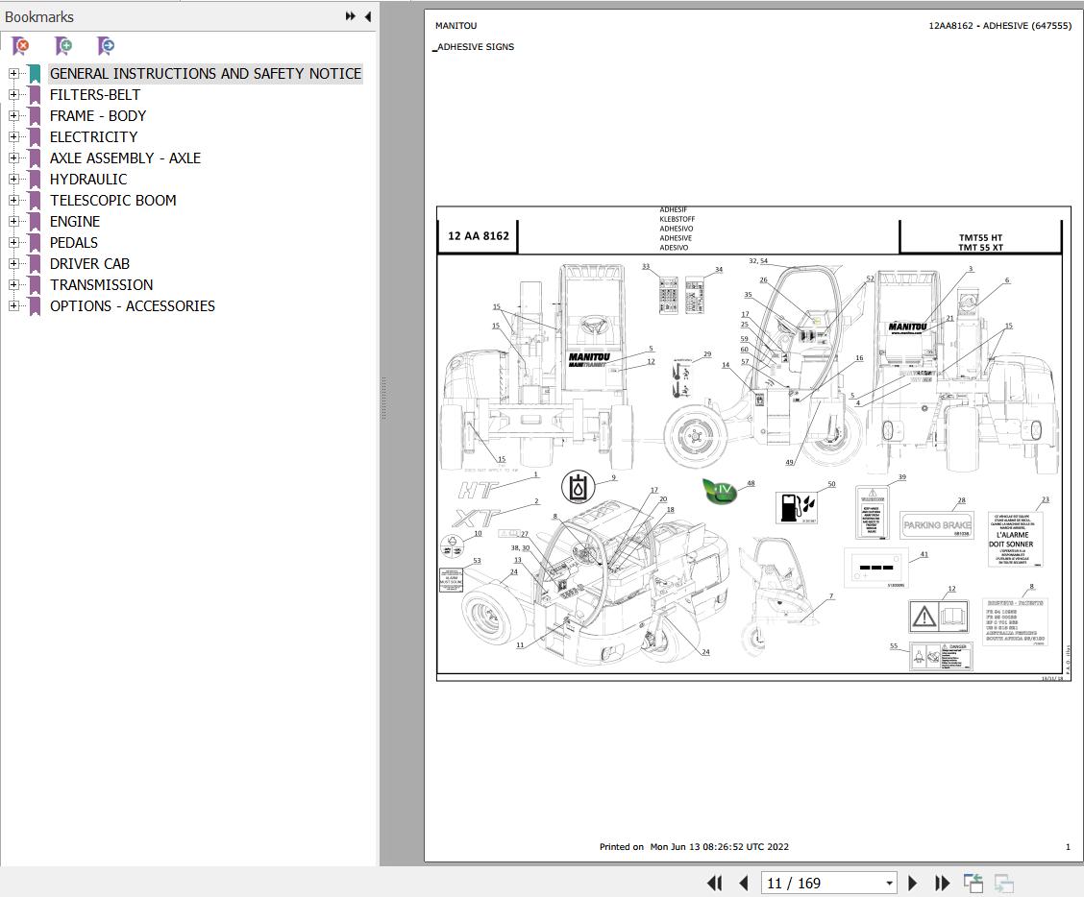Click the bookmark icon with blue arrow
This screenshot has width=1084, height=897.
(x=106, y=46)
